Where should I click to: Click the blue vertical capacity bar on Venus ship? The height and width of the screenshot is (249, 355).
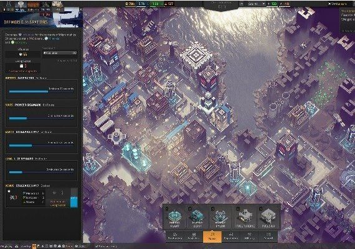74,198
